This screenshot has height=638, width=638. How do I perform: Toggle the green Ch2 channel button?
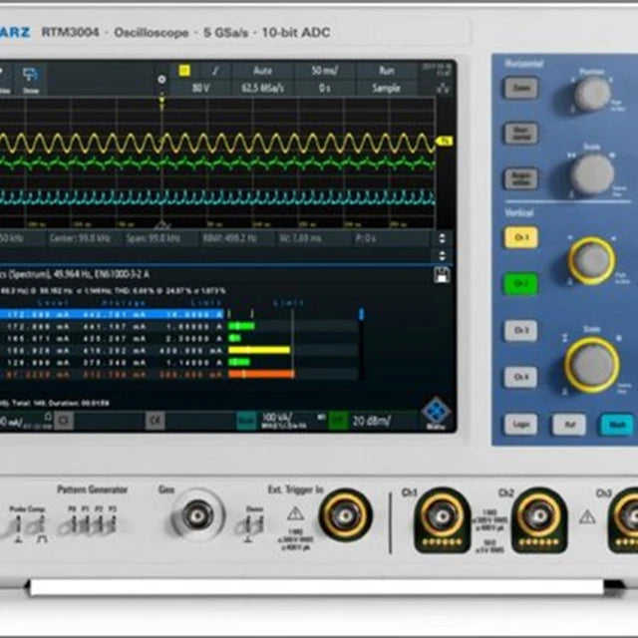520,283
